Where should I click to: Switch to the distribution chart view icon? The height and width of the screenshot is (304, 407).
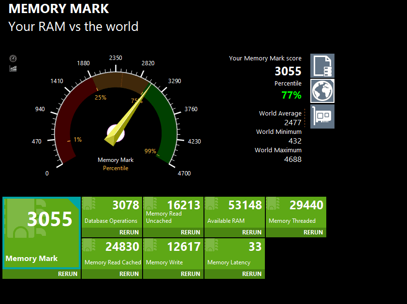[13, 69]
